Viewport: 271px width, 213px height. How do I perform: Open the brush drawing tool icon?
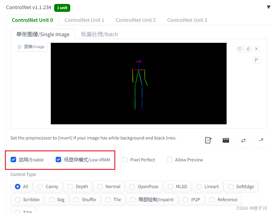coord(256,60)
